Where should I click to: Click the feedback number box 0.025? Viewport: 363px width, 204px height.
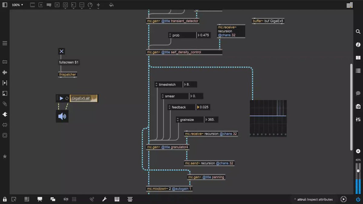coord(203,107)
